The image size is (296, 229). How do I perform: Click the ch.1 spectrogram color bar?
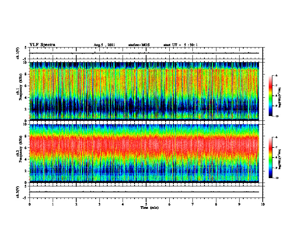point(270,96)
